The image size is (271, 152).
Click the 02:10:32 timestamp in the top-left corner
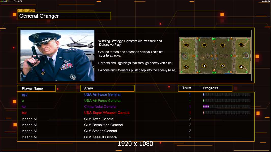tap(18, 1)
